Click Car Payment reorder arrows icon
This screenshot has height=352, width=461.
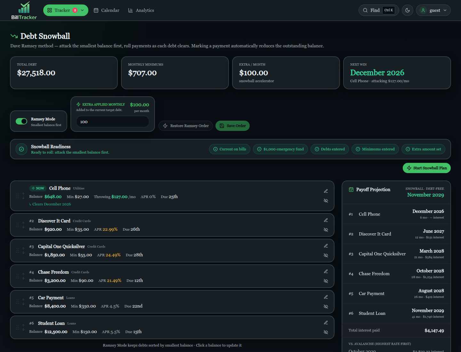click(x=23, y=302)
